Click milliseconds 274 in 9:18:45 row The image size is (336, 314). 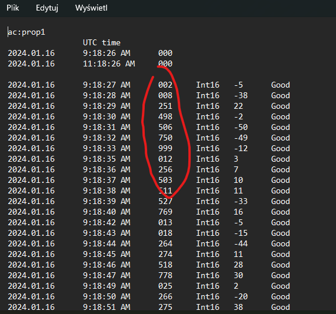coord(165,254)
